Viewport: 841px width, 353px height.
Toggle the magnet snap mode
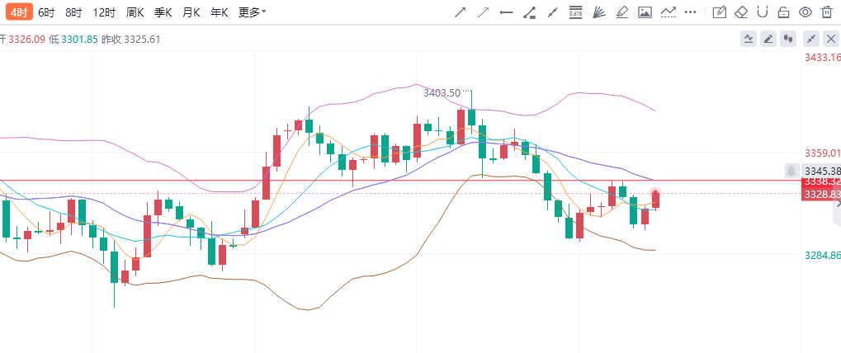tap(762, 12)
